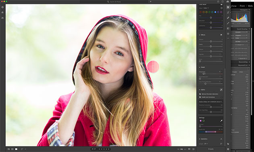Select the Brush adjustment tool
Image resolution: width=254 pixels, height=152 pixels.
click(x=228, y=23)
